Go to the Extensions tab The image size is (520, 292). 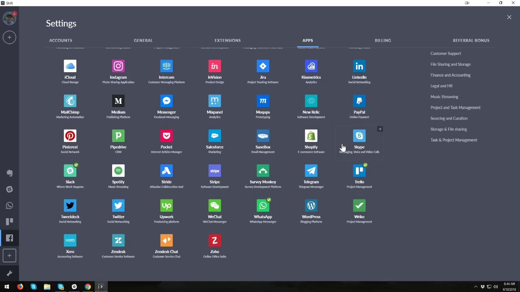(227, 40)
